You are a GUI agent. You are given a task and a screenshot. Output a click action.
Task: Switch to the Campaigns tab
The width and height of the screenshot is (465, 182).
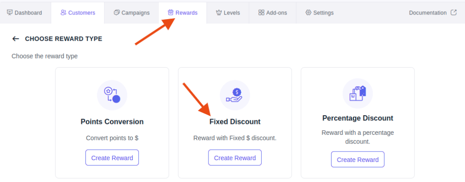point(132,13)
